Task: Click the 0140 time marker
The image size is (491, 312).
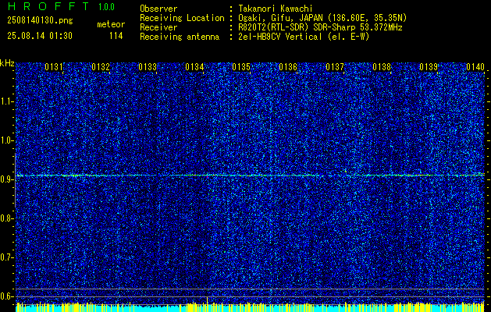Action: pos(475,67)
